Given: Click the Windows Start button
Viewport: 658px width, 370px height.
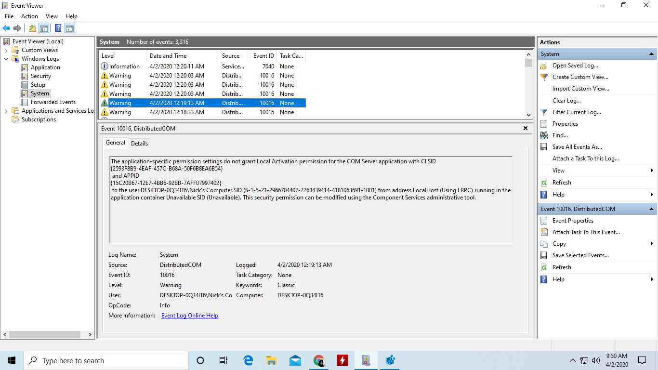Looking at the screenshot, I should (x=12, y=360).
